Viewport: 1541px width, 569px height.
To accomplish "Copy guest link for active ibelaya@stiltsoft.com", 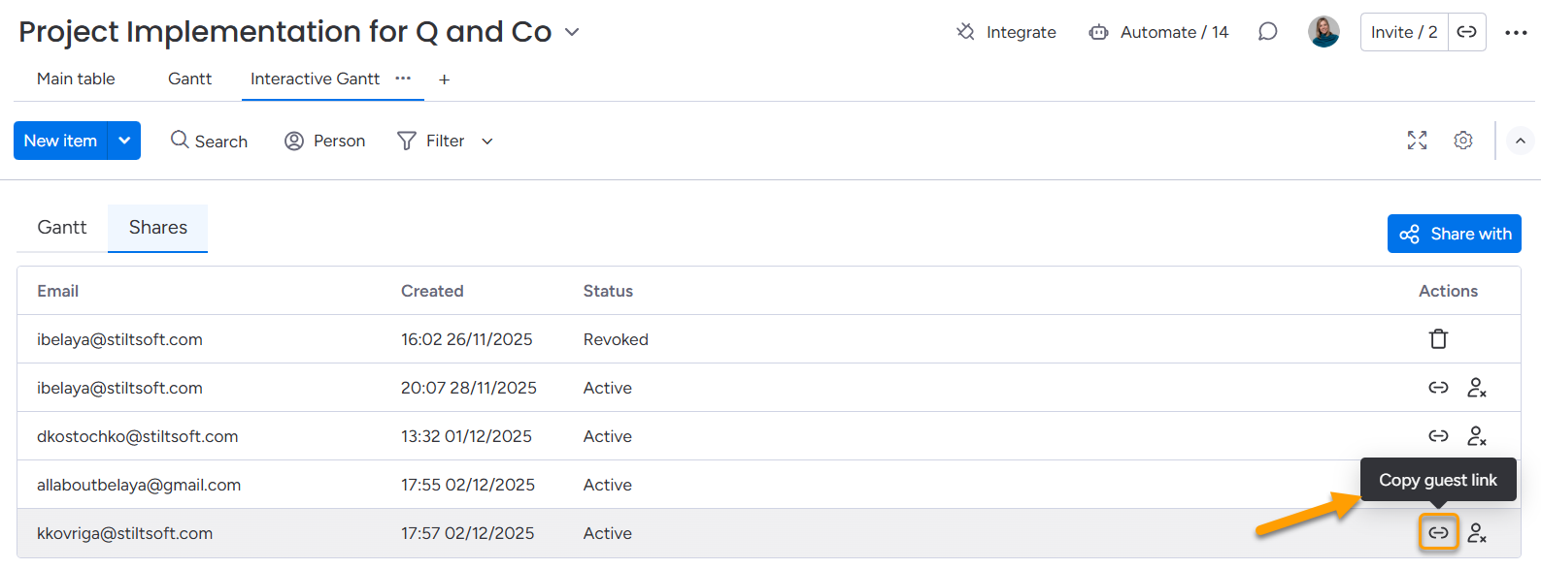I will click(x=1438, y=388).
